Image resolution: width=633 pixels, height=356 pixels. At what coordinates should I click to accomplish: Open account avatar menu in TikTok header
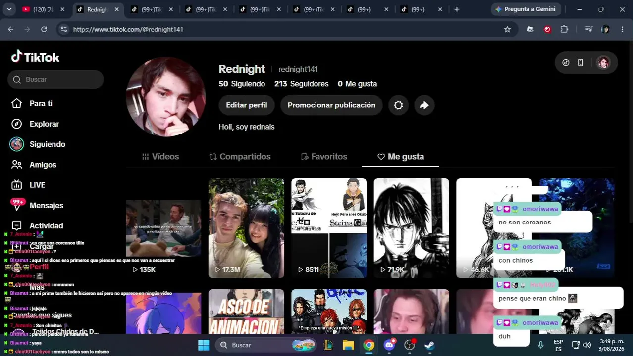603,63
